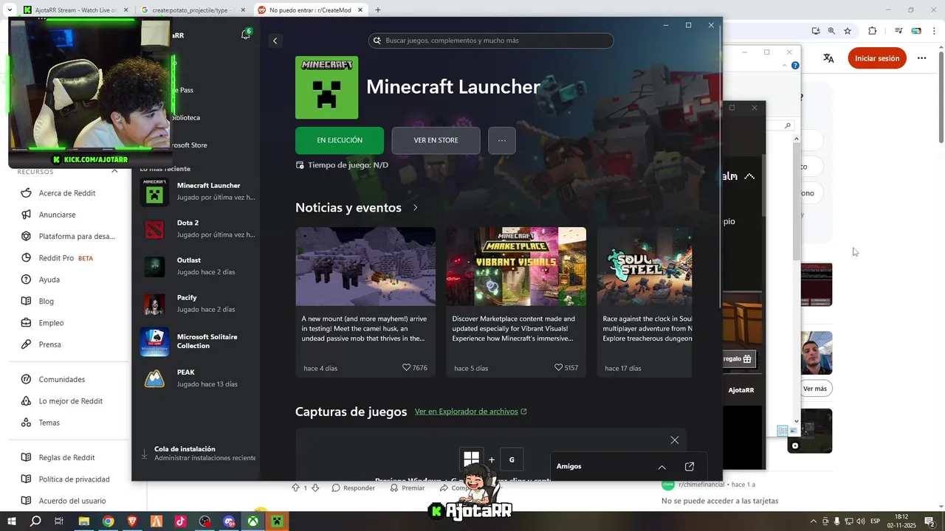Click the EN EJECUCIÓN button

click(340, 140)
